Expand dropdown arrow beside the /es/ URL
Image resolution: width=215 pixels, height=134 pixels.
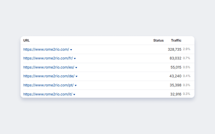click(x=76, y=68)
